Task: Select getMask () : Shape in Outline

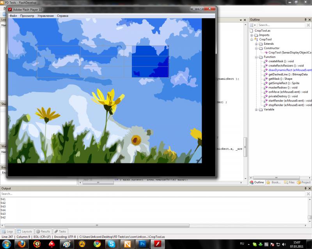Action: coord(280,79)
